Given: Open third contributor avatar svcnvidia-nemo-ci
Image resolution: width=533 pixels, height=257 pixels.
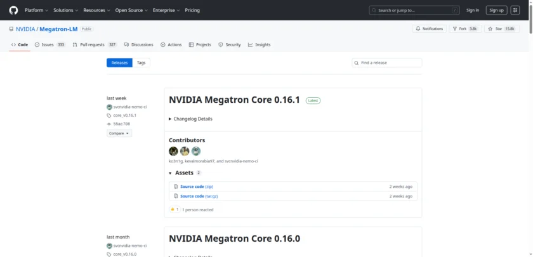Looking at the screenshot, I should pyautogui.click(x=196, y=151).
